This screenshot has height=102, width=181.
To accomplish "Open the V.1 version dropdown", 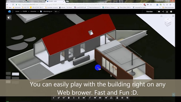I will pos(56,11).
